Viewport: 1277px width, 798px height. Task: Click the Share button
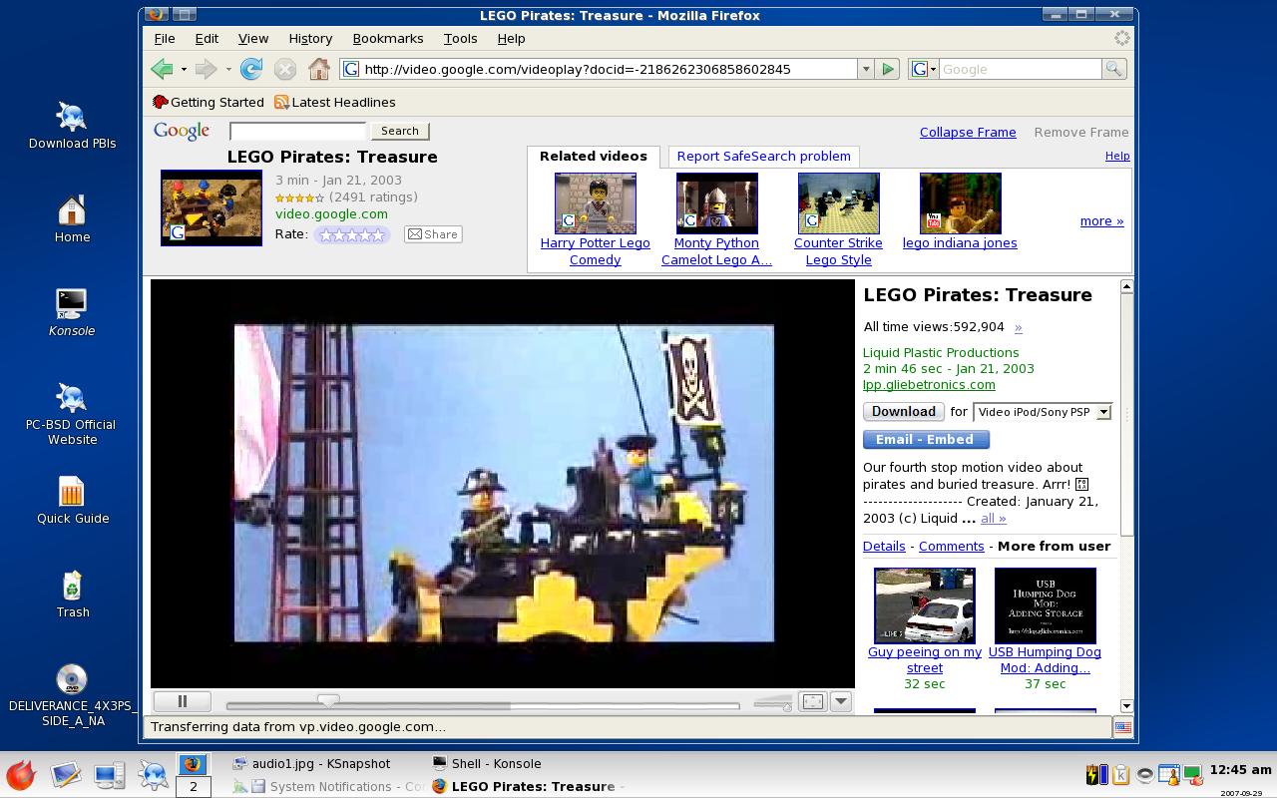pos(433,234)
